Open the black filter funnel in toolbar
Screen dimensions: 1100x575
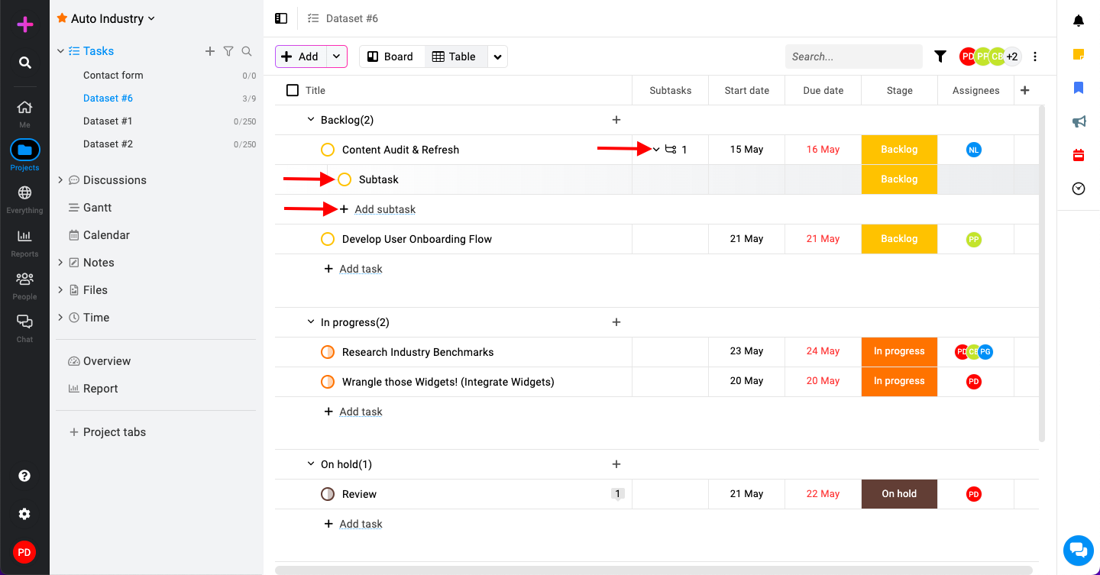pos(940,57)
